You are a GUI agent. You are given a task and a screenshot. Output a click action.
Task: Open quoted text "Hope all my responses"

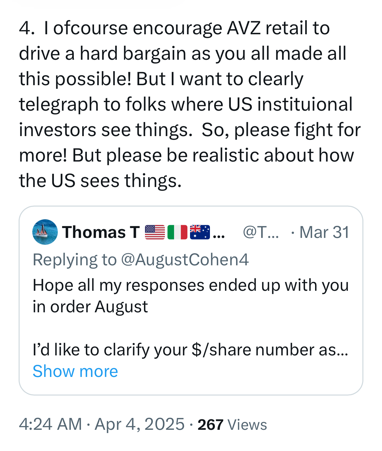[x=191, y=285]
